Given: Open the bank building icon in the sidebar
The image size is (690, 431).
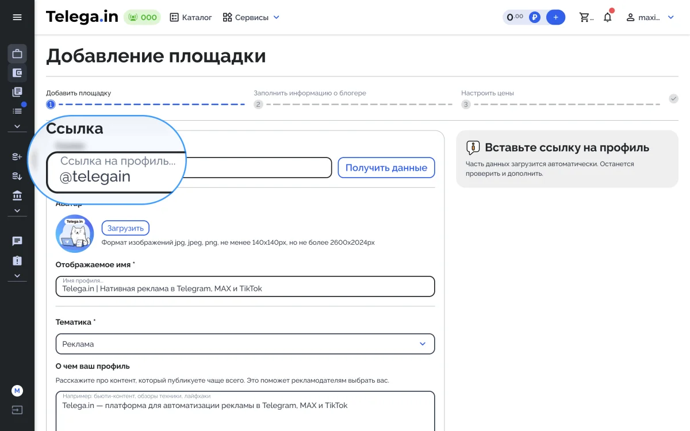Looking at the screenshot, I should (17, 196).
